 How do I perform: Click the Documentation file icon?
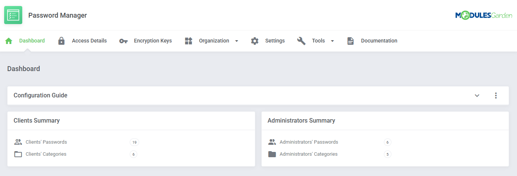[351, 41]
